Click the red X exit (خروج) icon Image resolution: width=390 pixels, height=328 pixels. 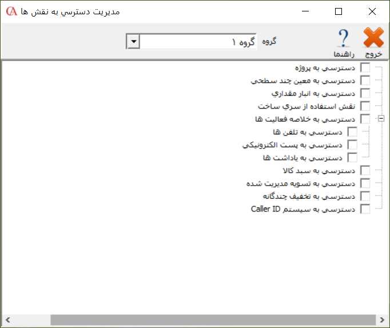[373, 39]
